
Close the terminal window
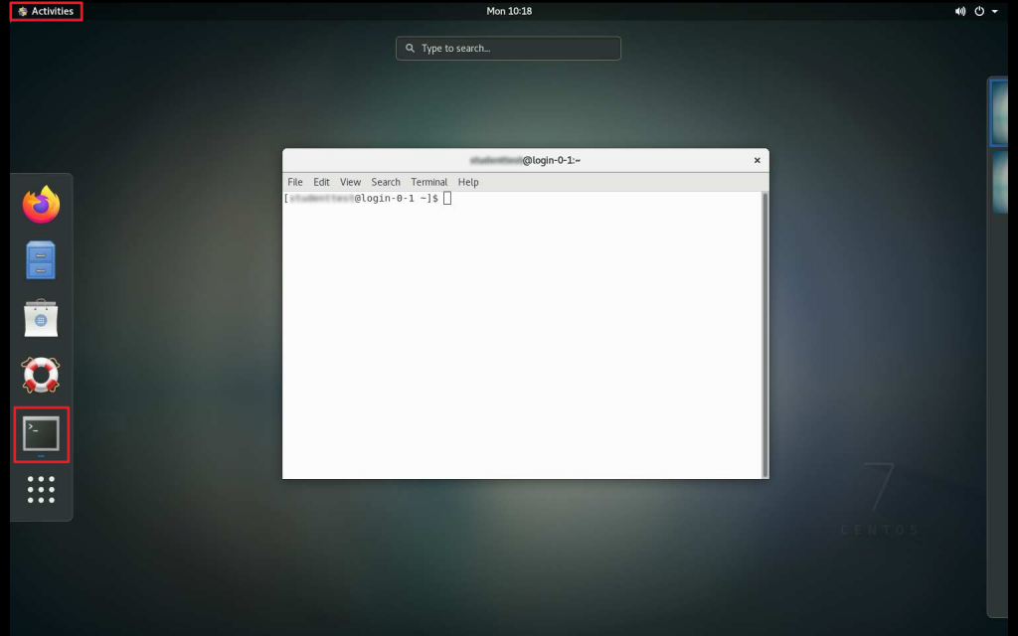pos(757,160)
